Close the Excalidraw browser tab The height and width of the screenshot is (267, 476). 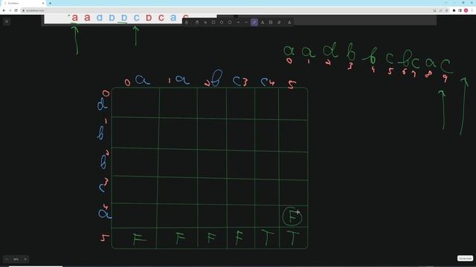(x=43, y=3)
